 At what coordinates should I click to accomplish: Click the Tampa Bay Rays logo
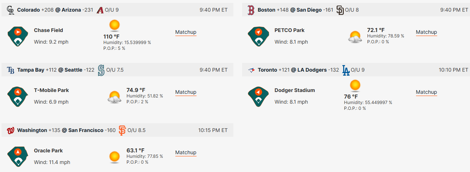coord(11,70)
